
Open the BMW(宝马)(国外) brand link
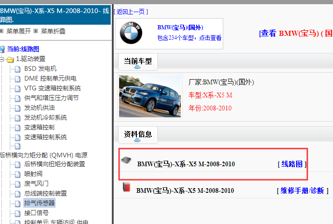[180, 27]
